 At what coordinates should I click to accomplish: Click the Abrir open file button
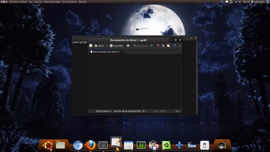click(x=100, y=46)
